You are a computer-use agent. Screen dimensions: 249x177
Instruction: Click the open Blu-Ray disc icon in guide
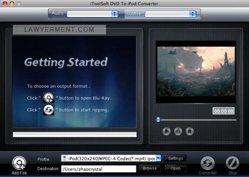coord(48,97)
